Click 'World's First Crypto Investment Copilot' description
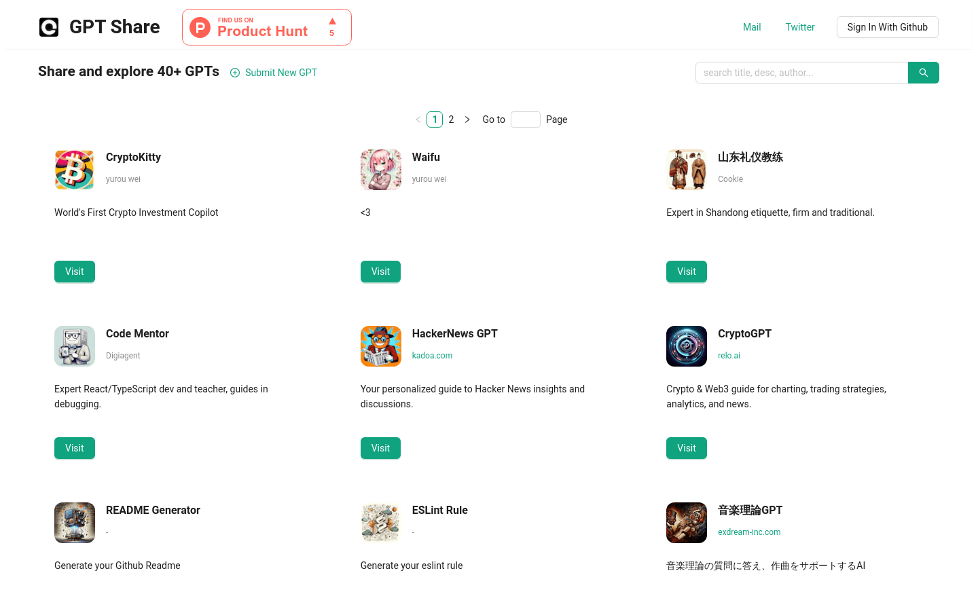The image size is (978, 611). [137, 212]
